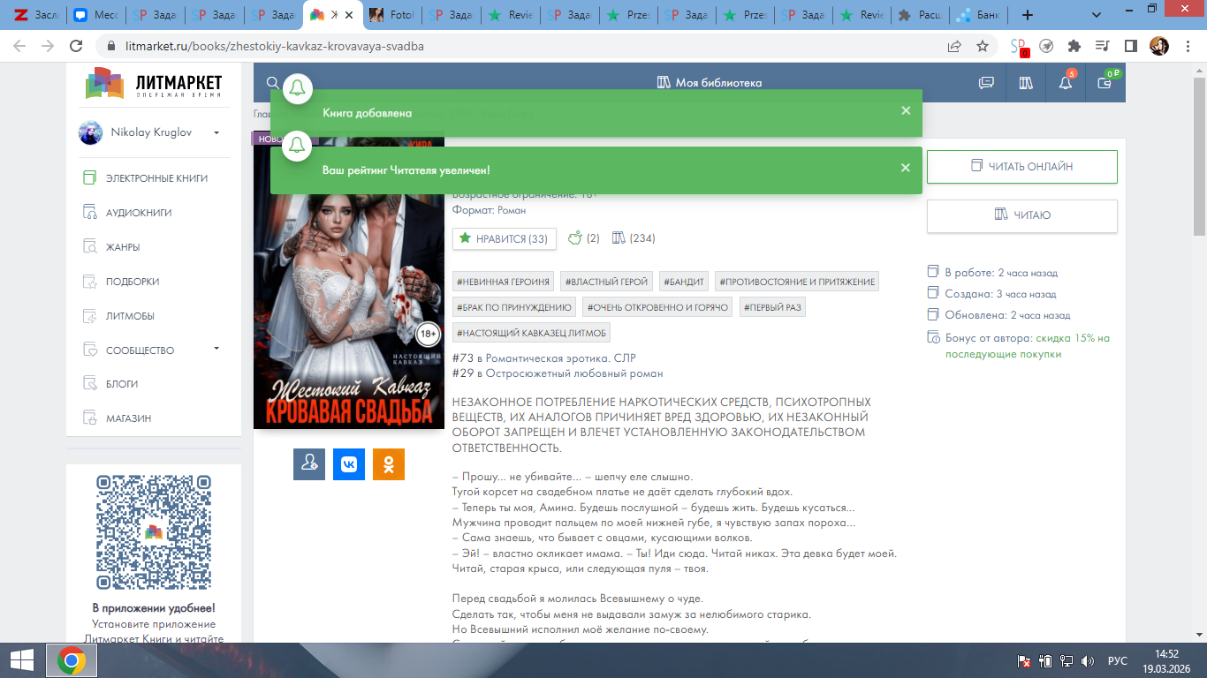1207x678 pixels.
Task: Click the #ОЧЕНЬ ОТКРОВЕННО И ГОРЯЧО tag
Action: click(657, 307)
